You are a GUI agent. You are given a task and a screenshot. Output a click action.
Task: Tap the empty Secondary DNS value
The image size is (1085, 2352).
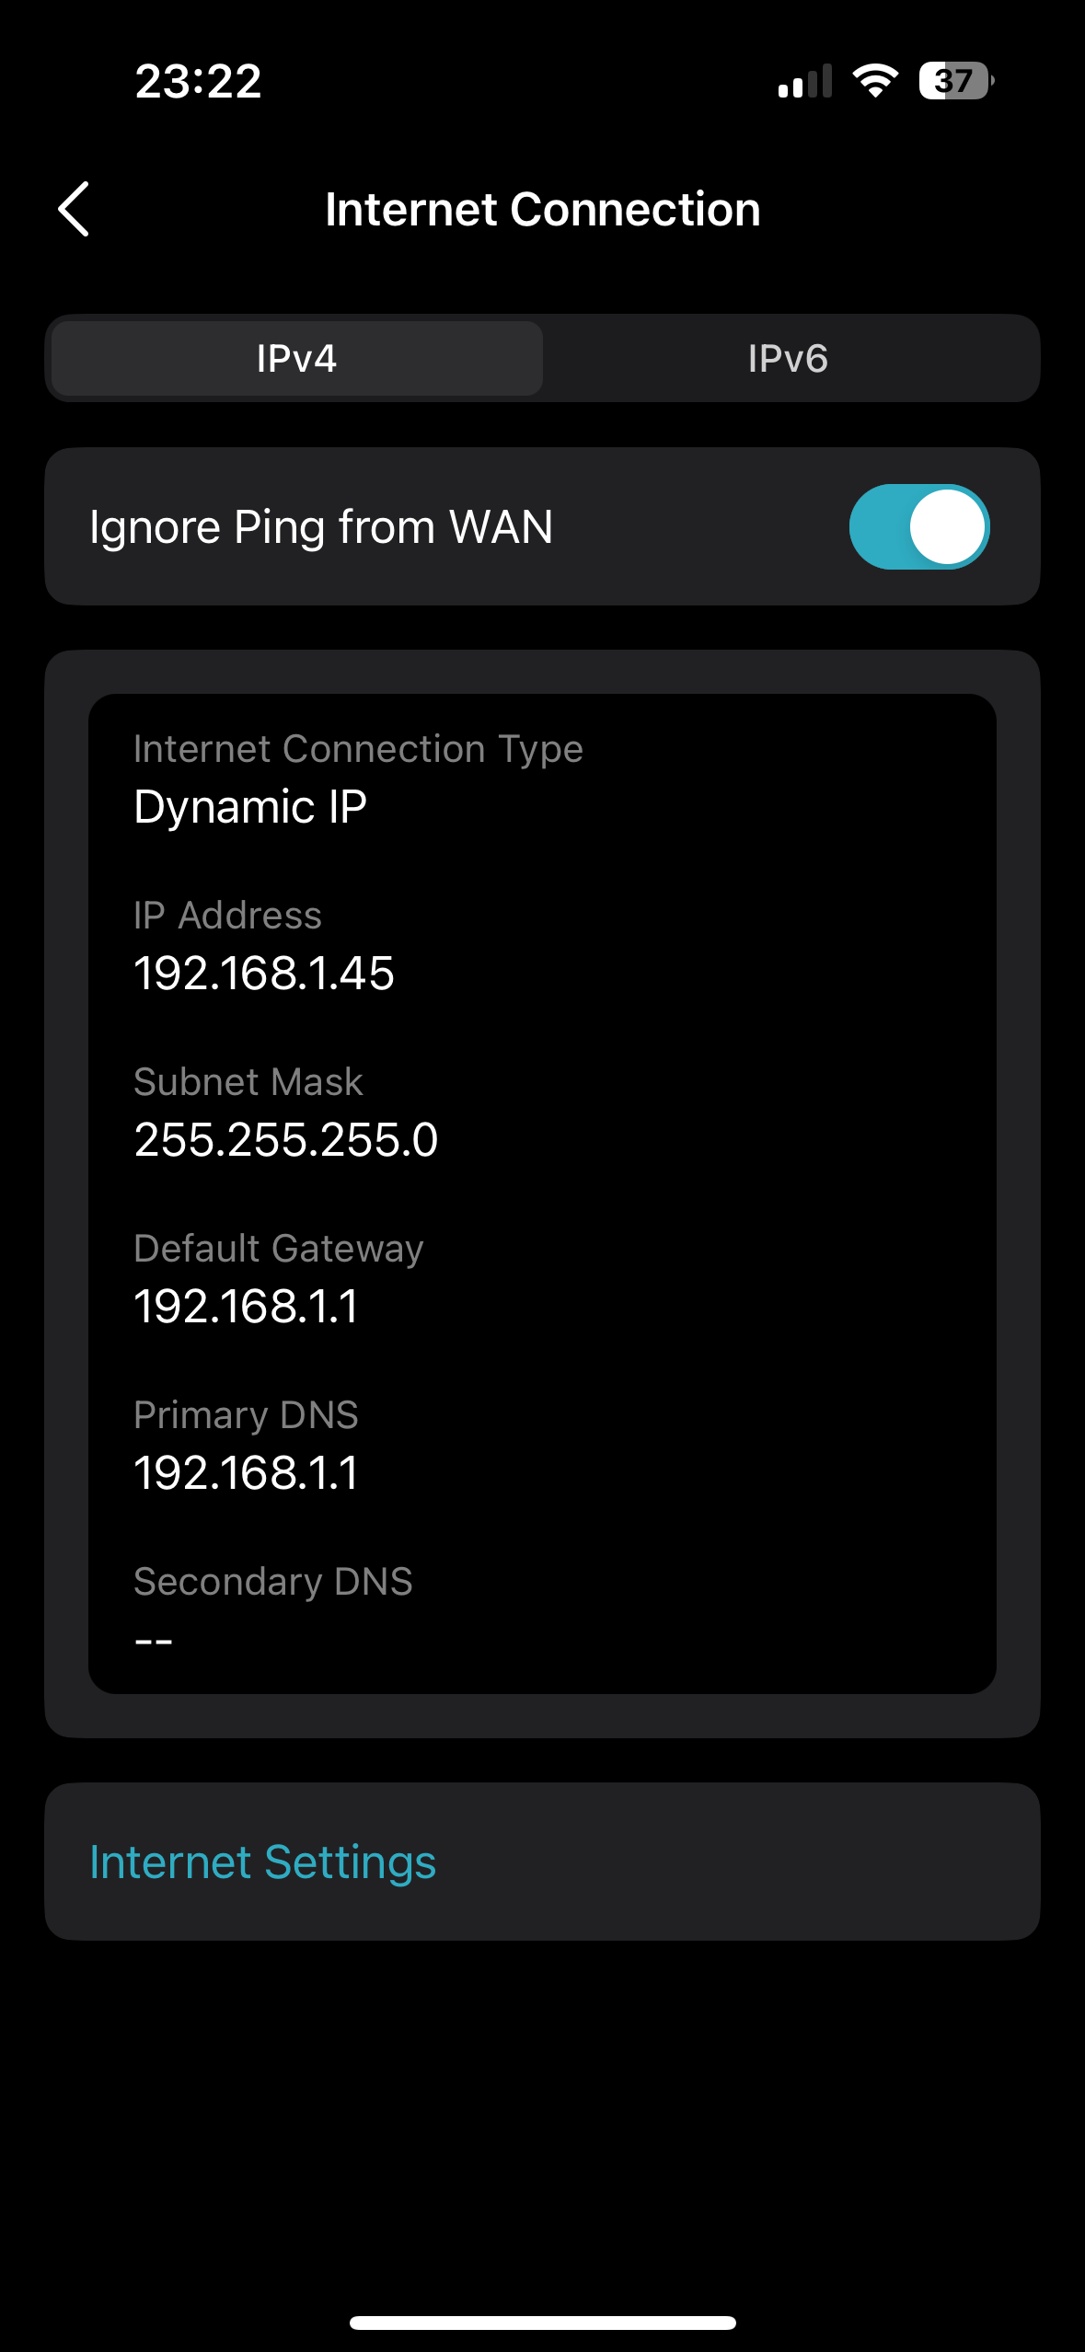tap(154, 1641)
